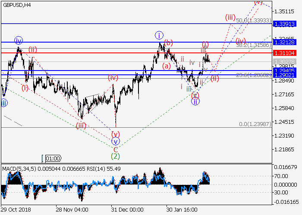The height and width of the screenshot is (215, 302).
Task: Click the circled blue wave iv marker
Action: (18, 41)
